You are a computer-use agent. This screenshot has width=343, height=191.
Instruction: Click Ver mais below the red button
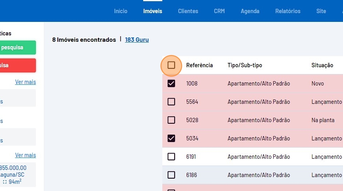point(26,82)
